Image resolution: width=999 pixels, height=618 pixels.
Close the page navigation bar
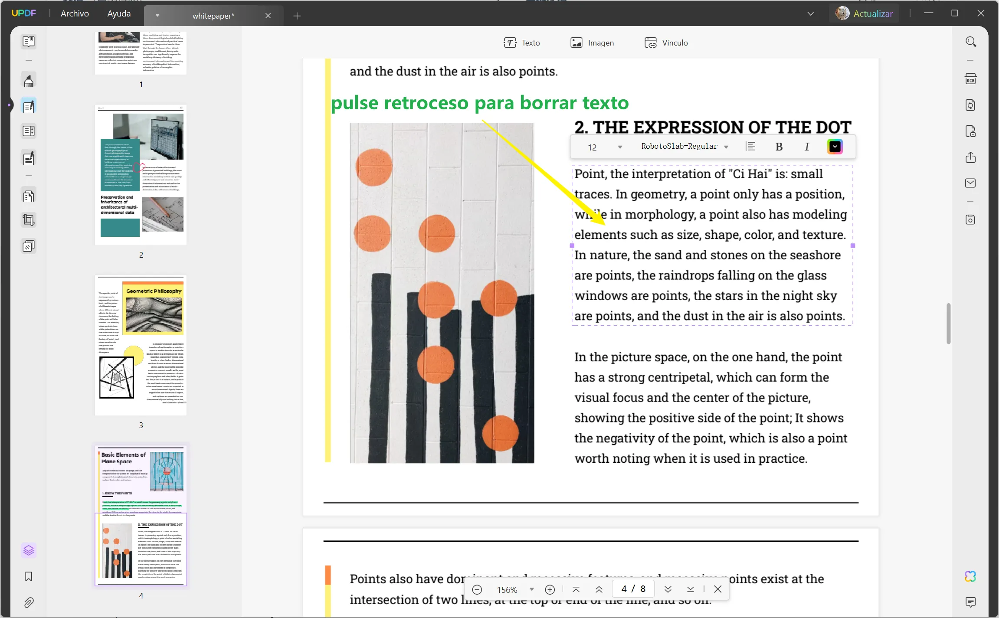(718, 589)
